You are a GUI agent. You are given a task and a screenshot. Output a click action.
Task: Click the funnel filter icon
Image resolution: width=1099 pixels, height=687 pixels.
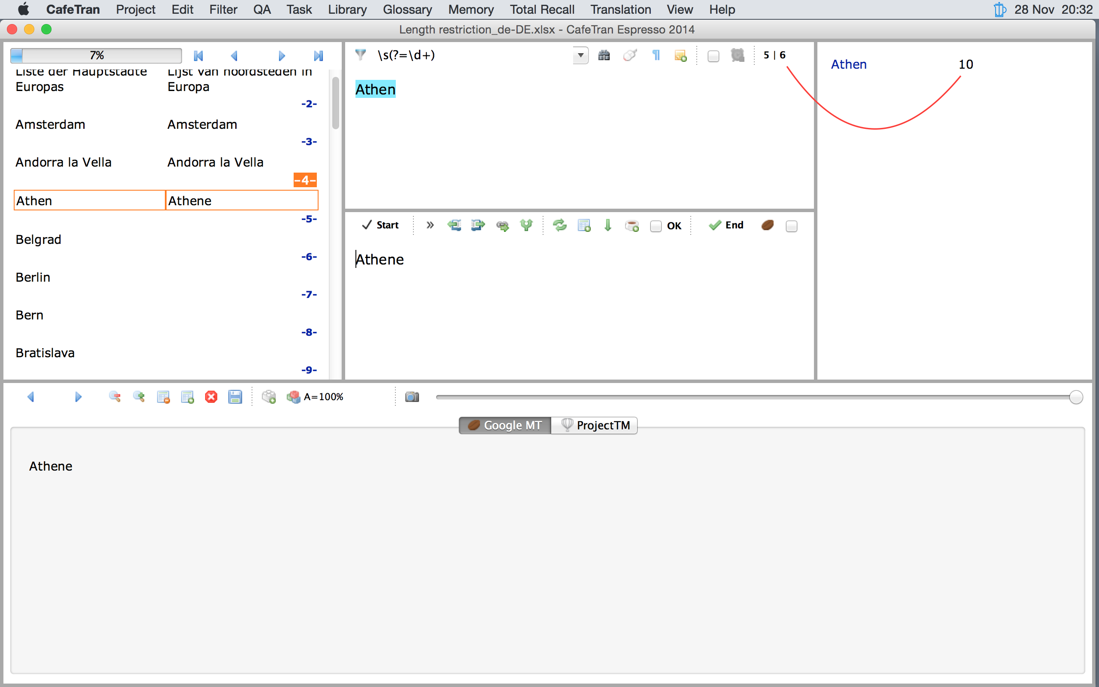pos(361,55)
